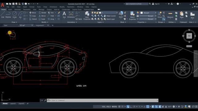Click the Stretch tool
198x111 pixels.
pos(33,19)
